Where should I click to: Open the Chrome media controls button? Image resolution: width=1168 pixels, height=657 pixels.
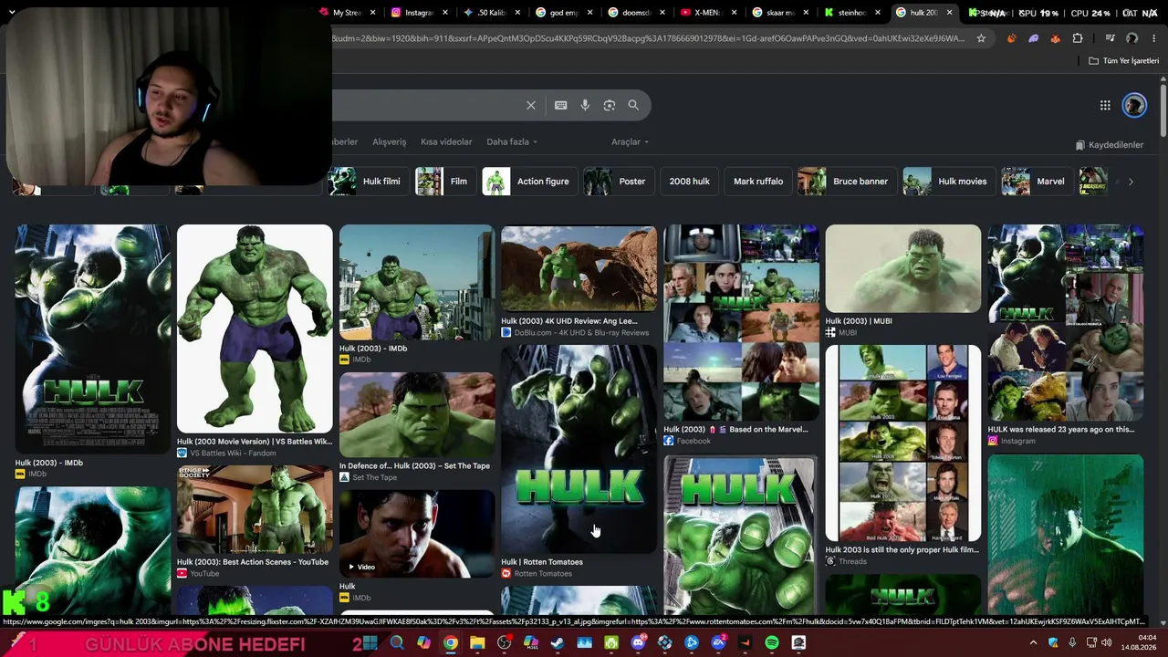(1110, 38)
